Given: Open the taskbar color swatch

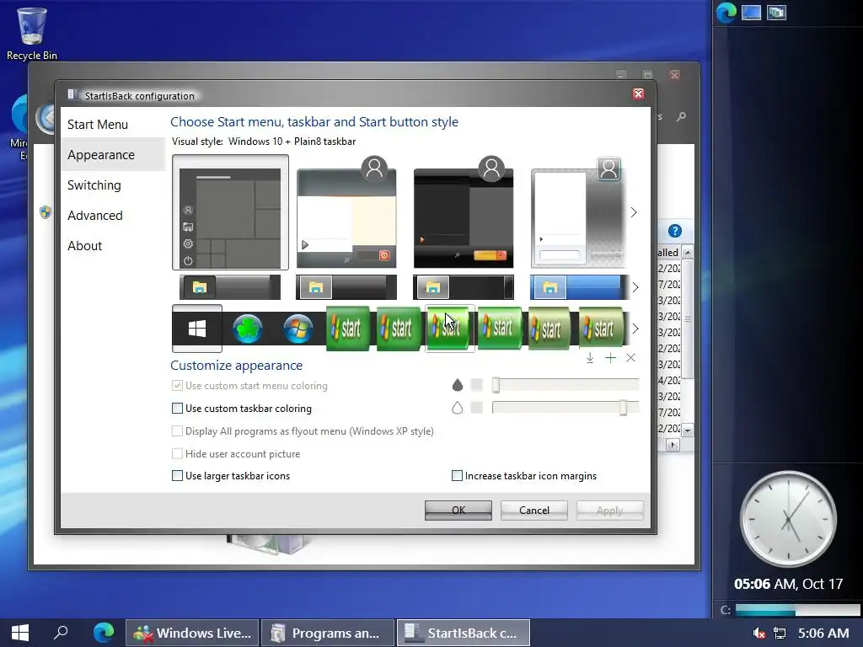Looking at the screenshot, I should 477,408.
